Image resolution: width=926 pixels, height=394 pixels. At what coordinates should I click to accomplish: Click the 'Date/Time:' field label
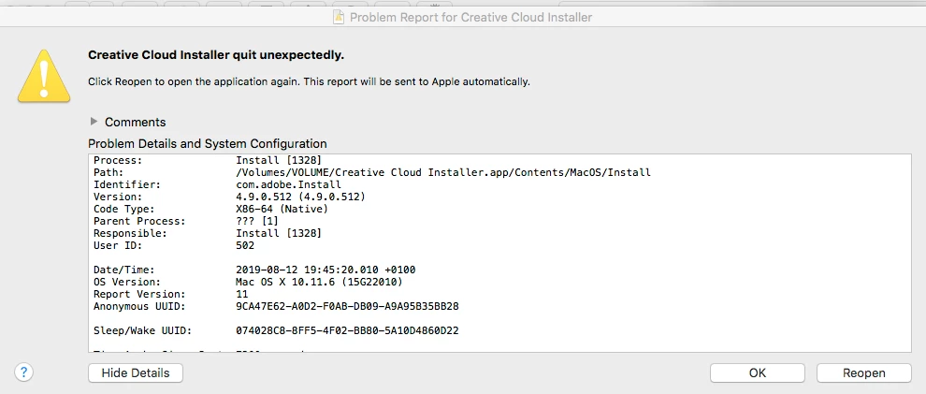click(x=124, y=270)
